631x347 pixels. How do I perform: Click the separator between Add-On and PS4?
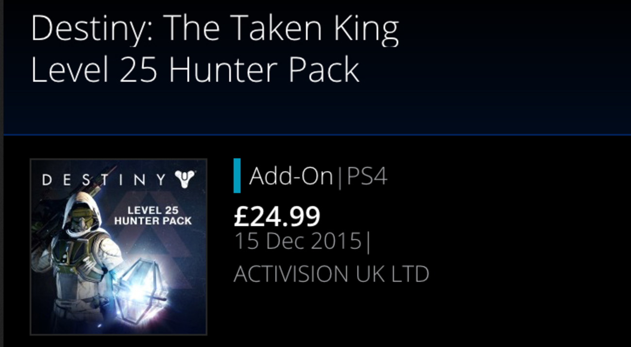tap(339, 177)
